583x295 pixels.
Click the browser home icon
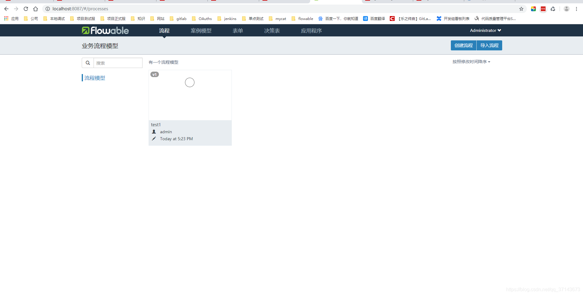pyautogui.click(x=36, y=9)
